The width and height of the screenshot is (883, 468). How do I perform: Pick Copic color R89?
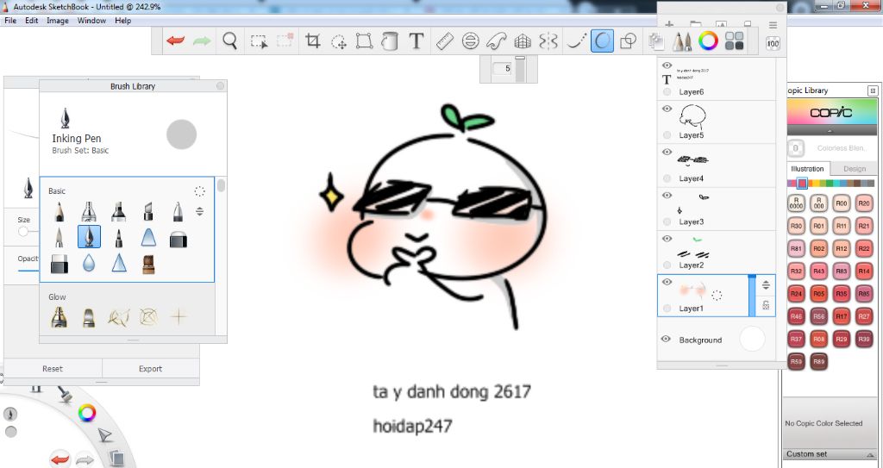pos(819,362)
